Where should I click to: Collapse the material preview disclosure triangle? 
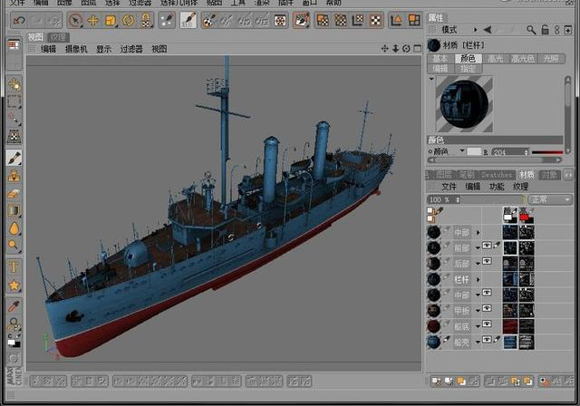pyautogui.click(x=431, y=79)
